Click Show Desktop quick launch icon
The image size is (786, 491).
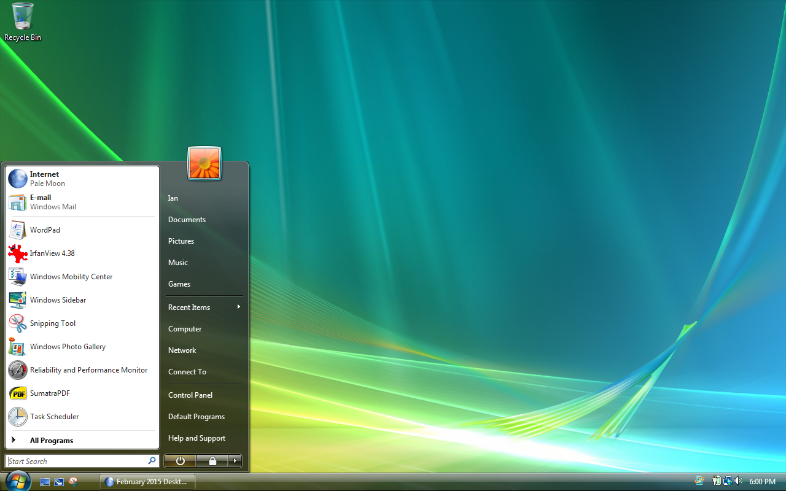point(45,482)
